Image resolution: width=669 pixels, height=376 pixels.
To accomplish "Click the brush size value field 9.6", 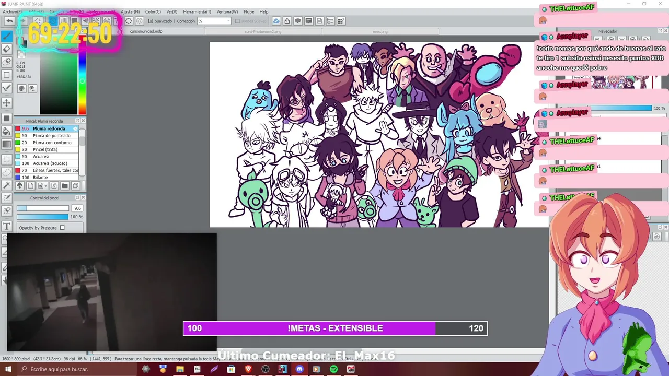I will click(77, 208).
